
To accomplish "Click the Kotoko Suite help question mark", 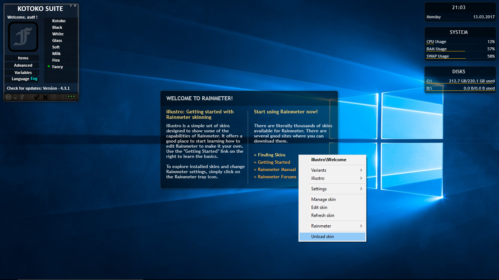I will 71,6.
